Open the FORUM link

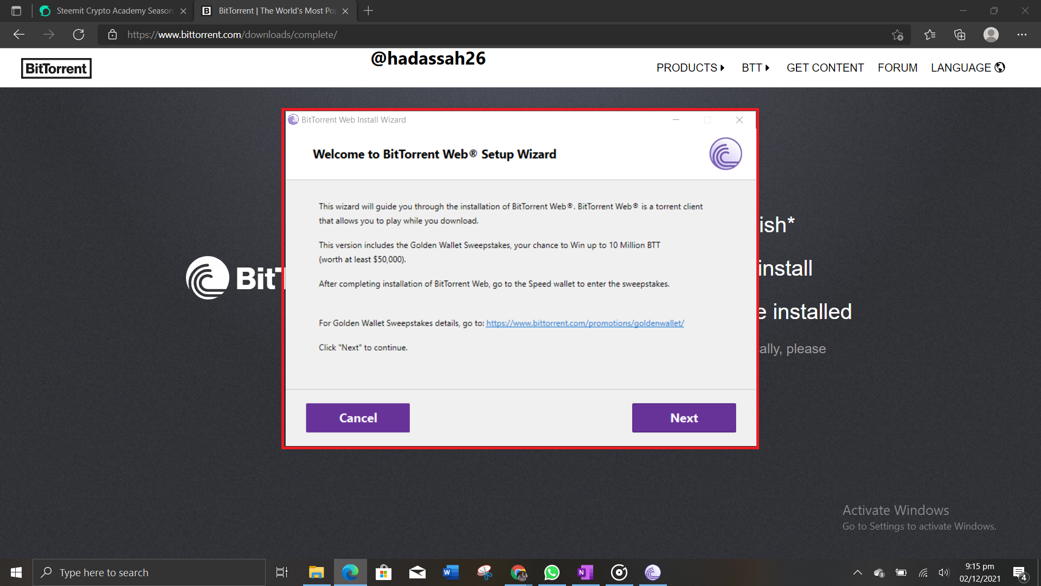[897, 68]
